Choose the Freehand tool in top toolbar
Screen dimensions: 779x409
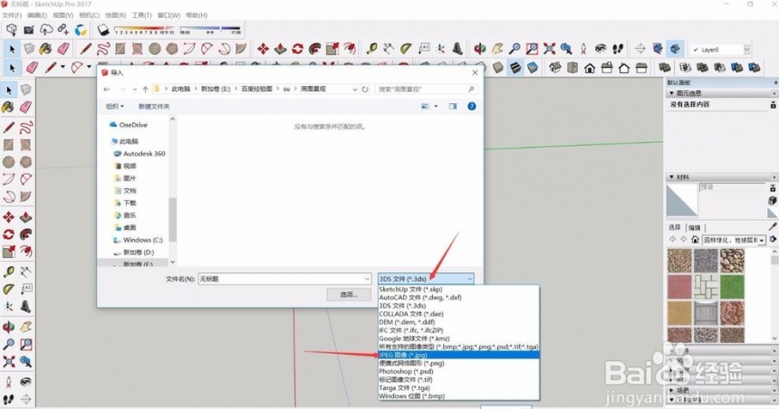click(103, 49)
